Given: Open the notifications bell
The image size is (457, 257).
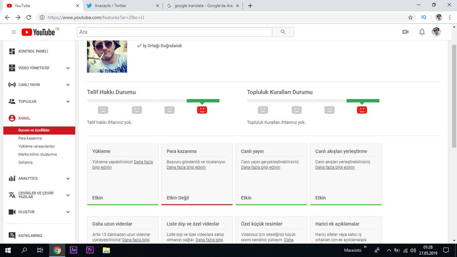Looking at the screenshot, I should pyautogui.click(x=422, y=32).
